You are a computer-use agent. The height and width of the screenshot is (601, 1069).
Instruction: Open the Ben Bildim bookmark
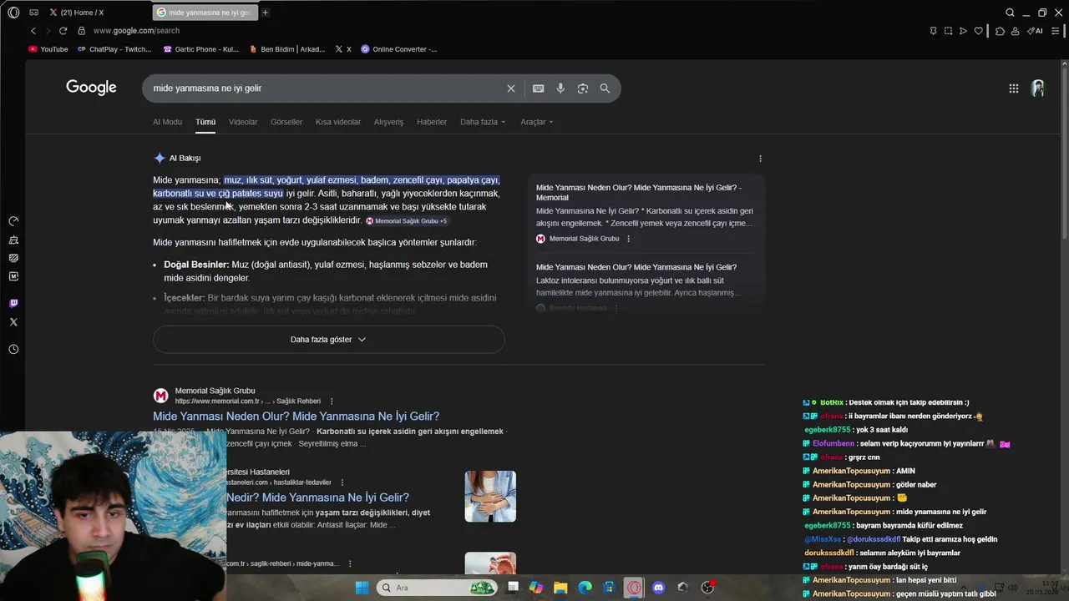point(286,49)
